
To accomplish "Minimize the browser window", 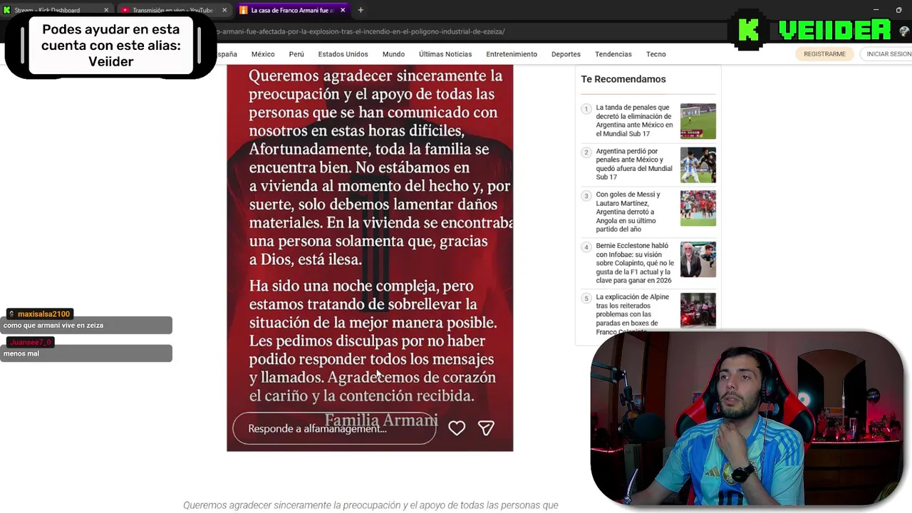I will pyautogui.click(x=877, y=10).
